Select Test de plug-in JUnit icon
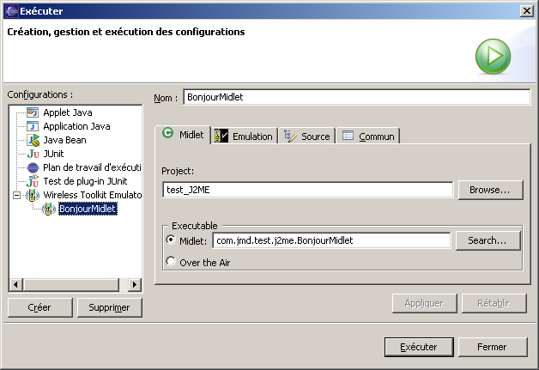The height and width of the screenshot is (370, 539). click(33, 181)
